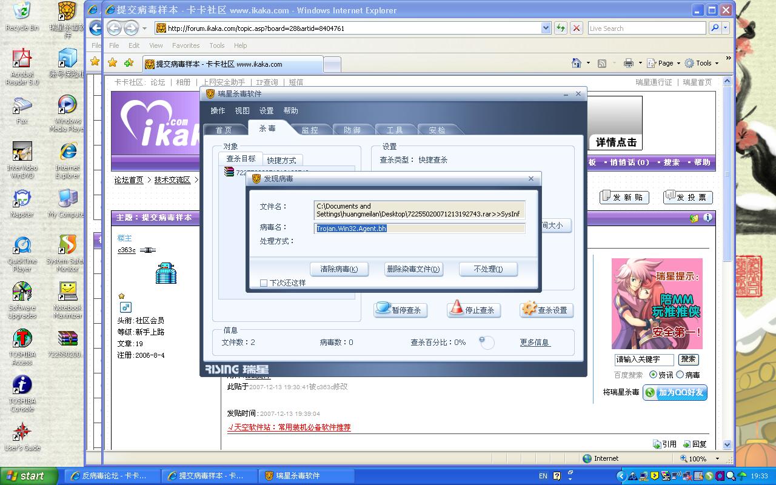Click in the Live Search input box
Viewport: 776px width, 485px height.
click(x=647, y=28)
